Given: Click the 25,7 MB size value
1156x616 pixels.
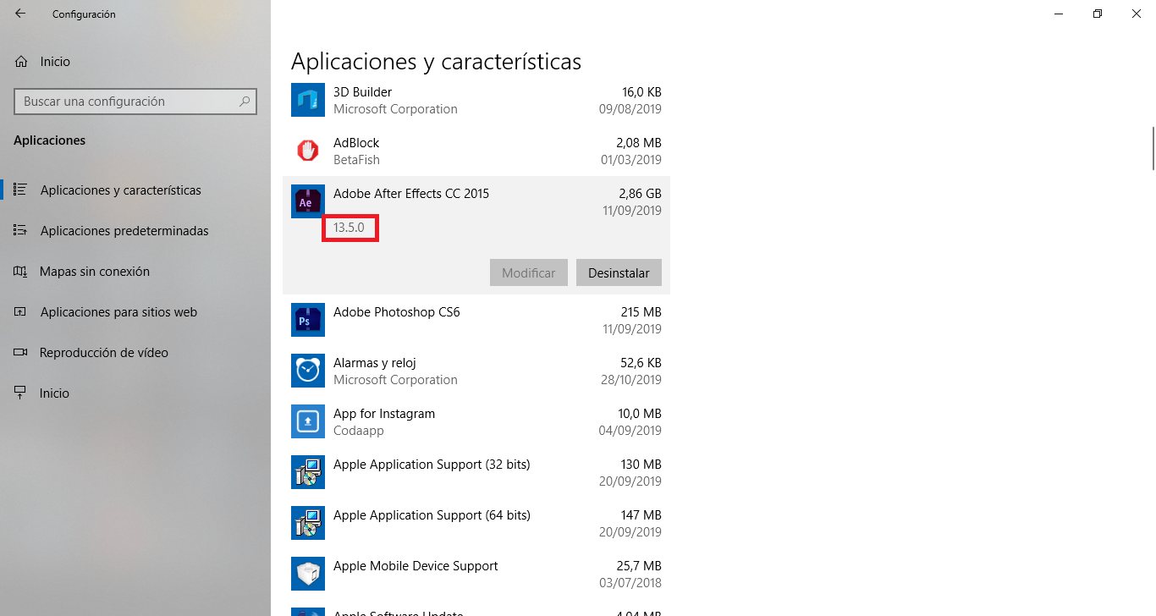Looking at the screenshot, I should pos(640,565).
